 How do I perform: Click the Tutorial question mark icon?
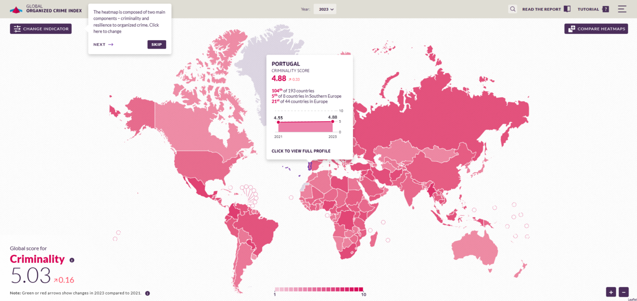pos(605,9)
